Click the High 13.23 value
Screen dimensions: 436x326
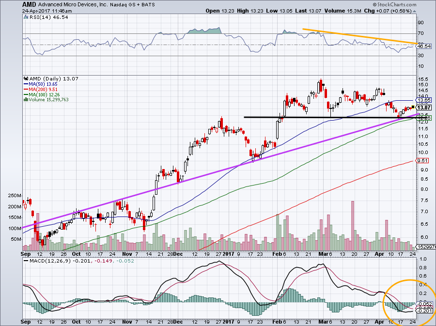click(251, 11)
